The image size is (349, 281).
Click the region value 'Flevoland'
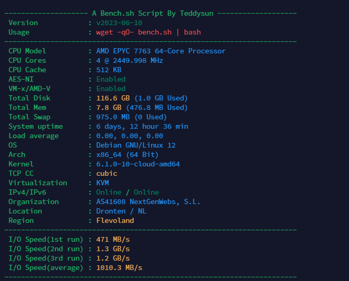(x=115, y=221)
